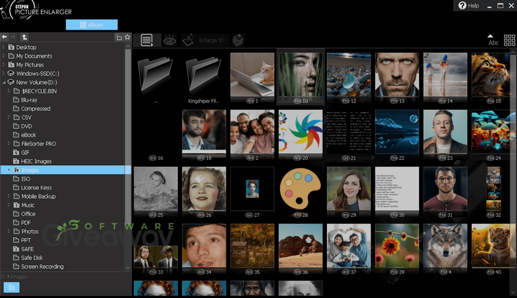This screenshot has width=517, height=298.
Task: Select thumbnail 28 paint palette
Action: (300, 189)
